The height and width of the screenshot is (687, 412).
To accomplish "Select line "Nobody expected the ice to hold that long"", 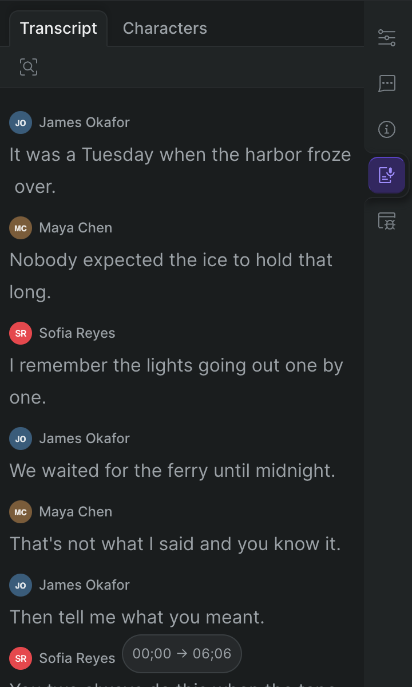I will 171,276.
